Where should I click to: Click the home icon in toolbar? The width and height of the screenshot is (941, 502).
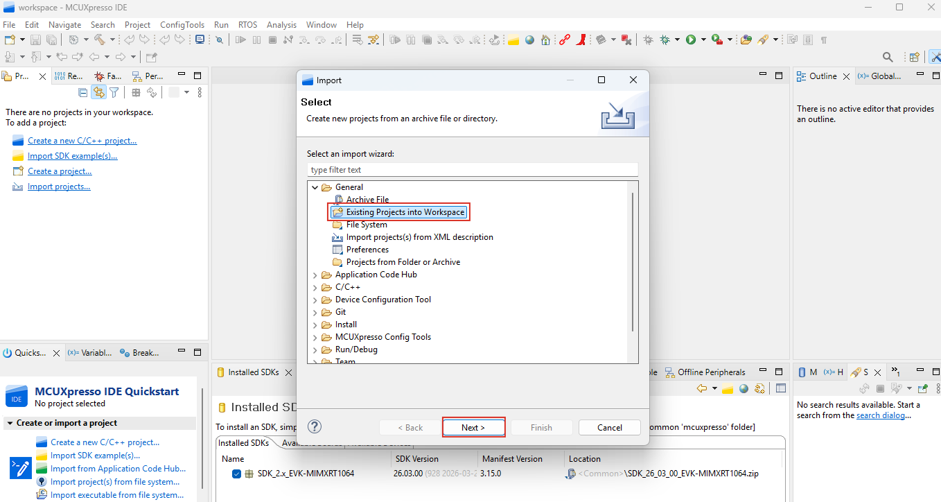point(545,40)
